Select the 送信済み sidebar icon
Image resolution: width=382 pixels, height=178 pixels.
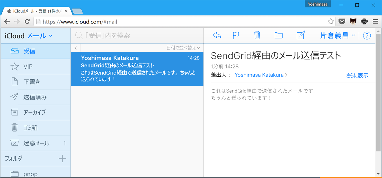coord(14,97)
